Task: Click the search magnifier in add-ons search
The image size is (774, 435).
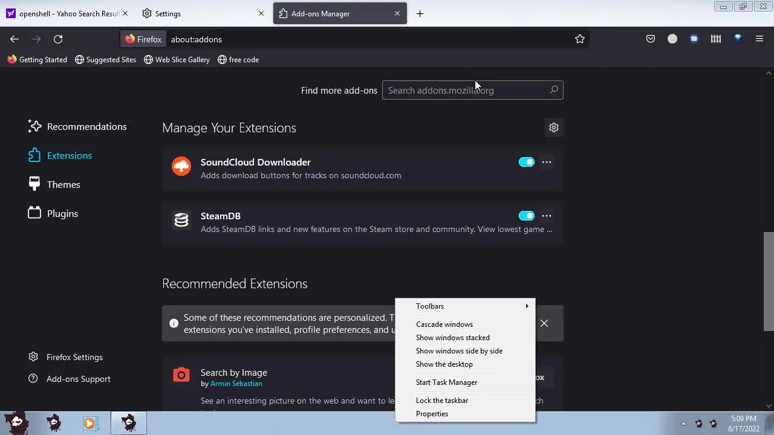Action: 554,90
